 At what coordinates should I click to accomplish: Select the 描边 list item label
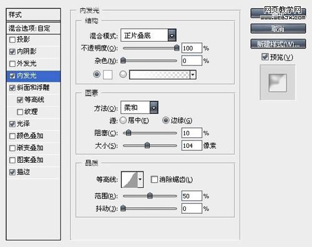(23, 172)
